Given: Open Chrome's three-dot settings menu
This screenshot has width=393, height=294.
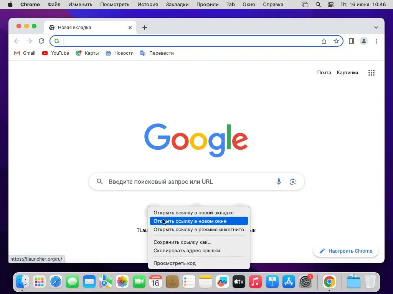Looking at the screenshot, I should point(376,41).
